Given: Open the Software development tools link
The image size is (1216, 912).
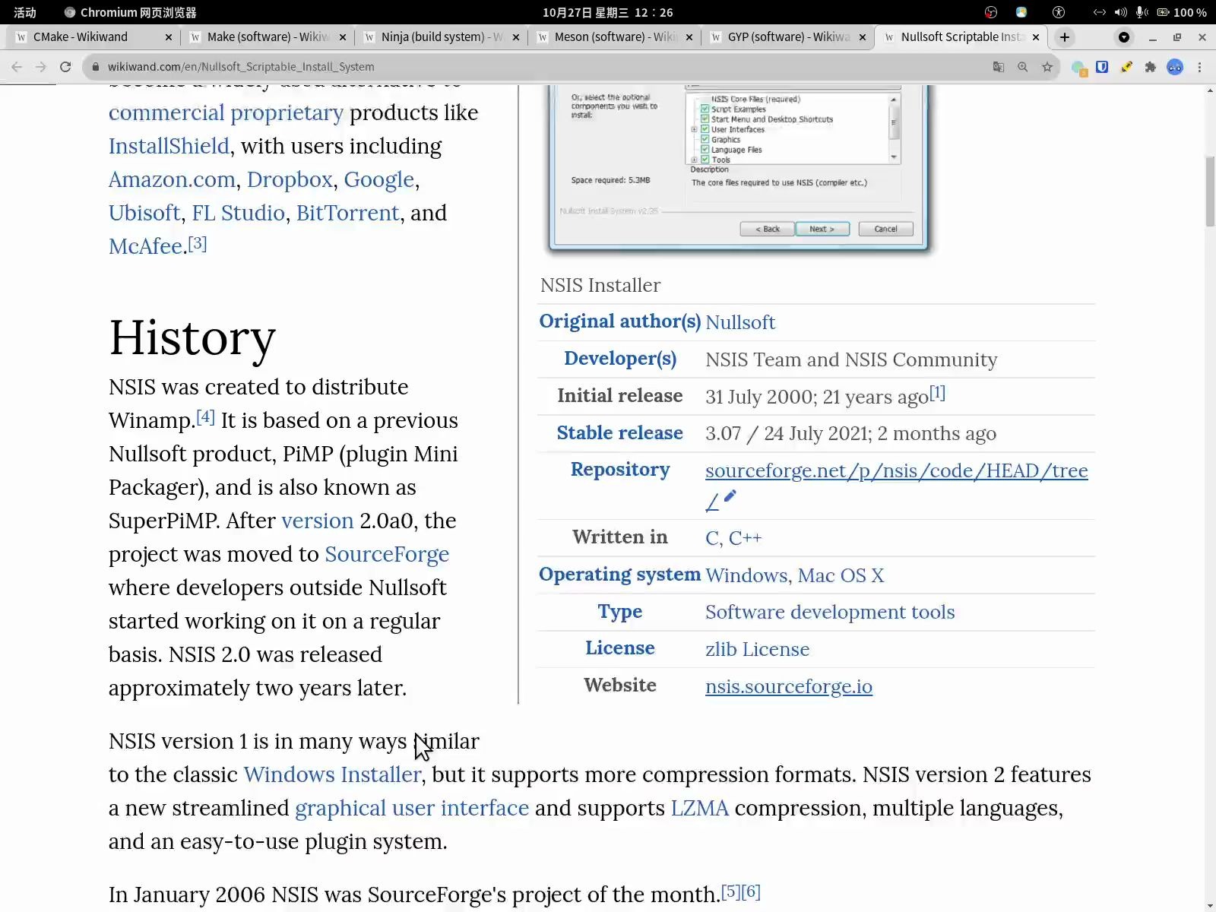Looking at the screenshot, I should (830, 612).
